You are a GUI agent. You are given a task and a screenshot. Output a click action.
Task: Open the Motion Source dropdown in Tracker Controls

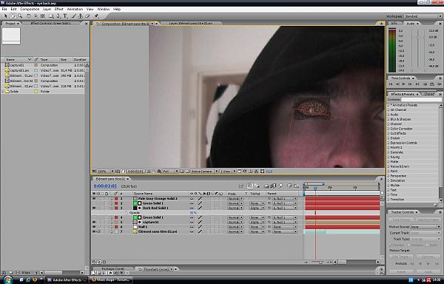coord(425,227)
